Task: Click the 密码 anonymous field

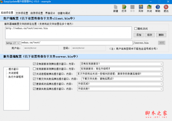Action: pyautogui.click(x=89, y=48)
